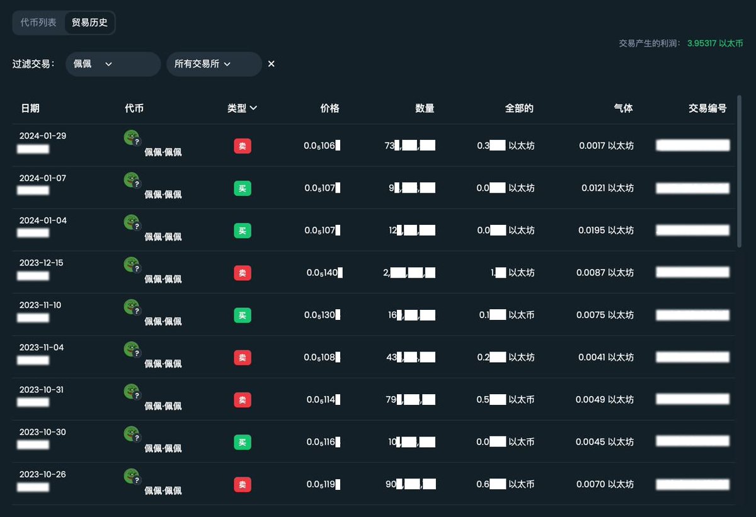The height and width of the screenshot is (517, 756).
Task: Click the red 卖 badge in 2023-10-31 row
Action: (x=243, y=399)
